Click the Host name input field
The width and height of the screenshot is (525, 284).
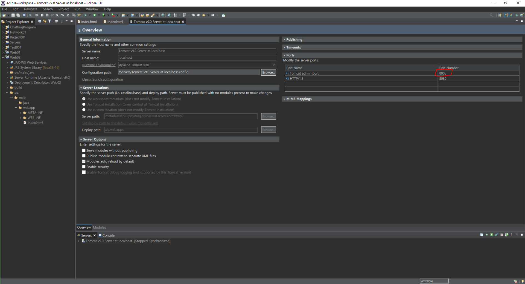(197, 58)
